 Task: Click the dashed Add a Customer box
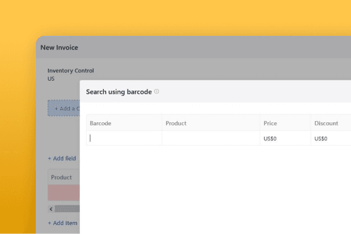64,108
